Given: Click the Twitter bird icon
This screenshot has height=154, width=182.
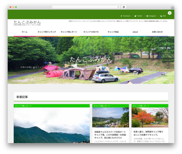Looking at the screenshot, I should 135,16.
